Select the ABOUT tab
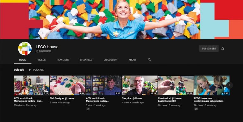Image resolution: width=243 pixels, height=122 pixels. click(x=133, y=60)
